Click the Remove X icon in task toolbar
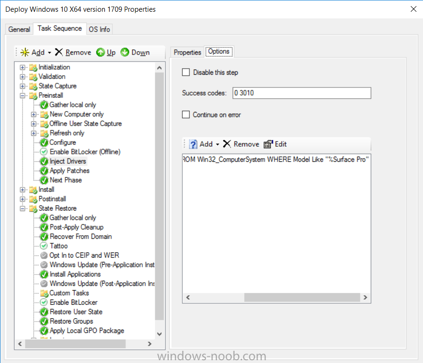423x363 pixels. pyautogui.click(x=59, y=52)
